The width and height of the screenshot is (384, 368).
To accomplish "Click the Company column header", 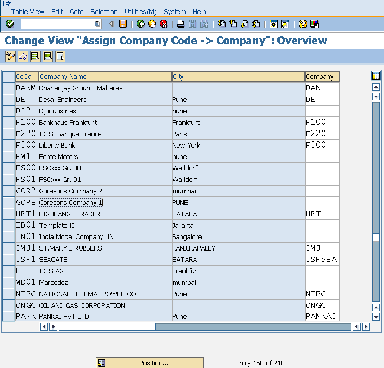I will pyautogui.click(x=322, y=77).
